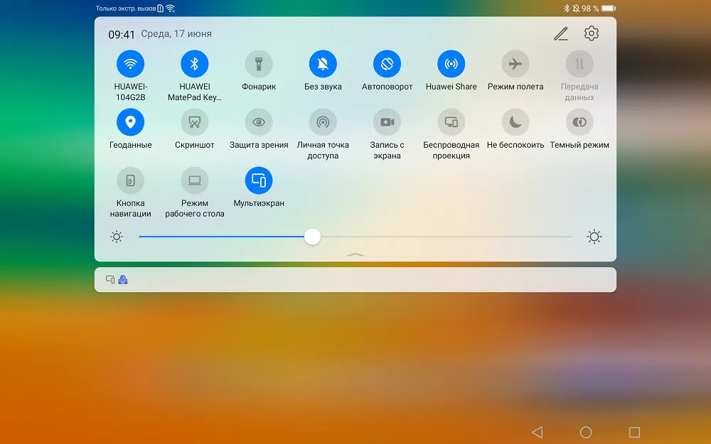Click the brightness slider track
Screen dimensions: 711x444
[x=441, y=237]
